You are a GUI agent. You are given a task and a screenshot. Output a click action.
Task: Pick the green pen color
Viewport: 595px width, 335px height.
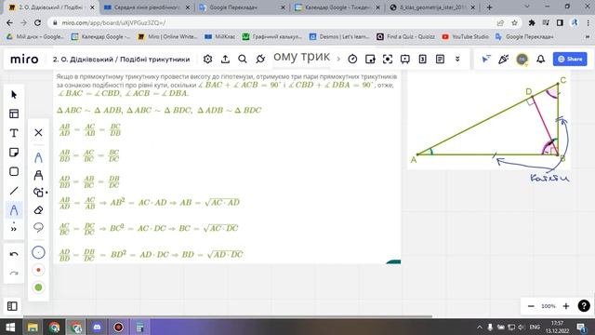[38, 288]
